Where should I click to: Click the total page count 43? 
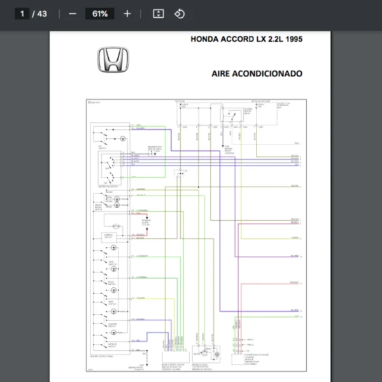(42, 13)
